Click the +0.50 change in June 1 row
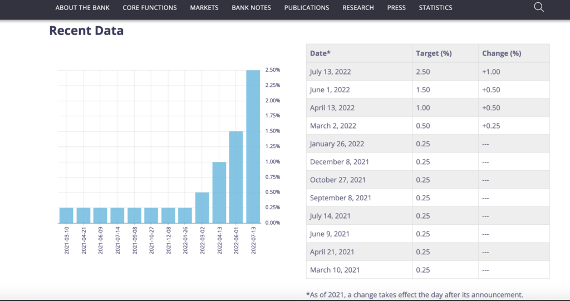 pyautogui.click(x=491, y=90)
